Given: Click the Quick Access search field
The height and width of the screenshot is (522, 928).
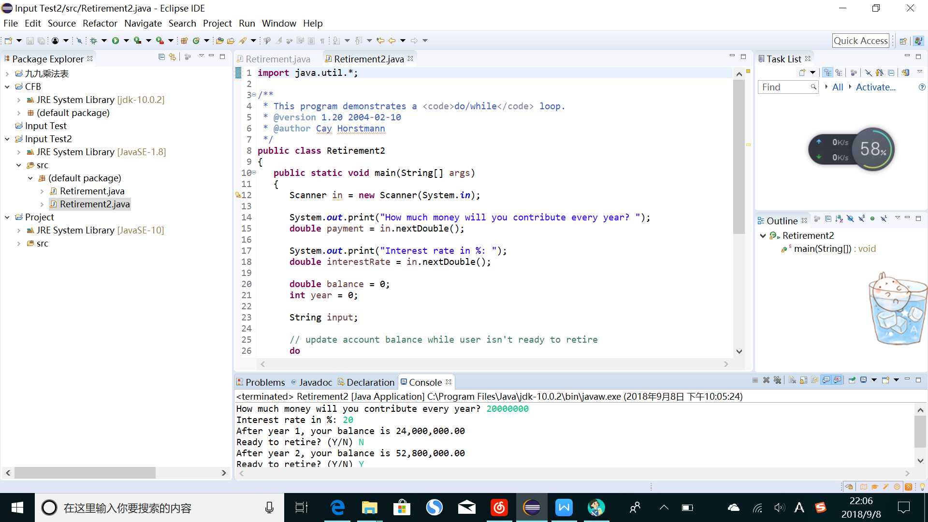Looking at the screenshot, I should [861, 40].
